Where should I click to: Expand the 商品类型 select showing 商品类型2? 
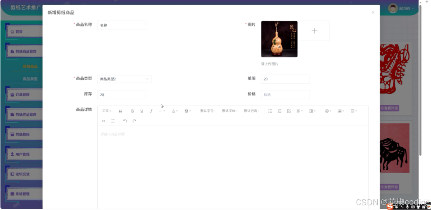[124, 79]
